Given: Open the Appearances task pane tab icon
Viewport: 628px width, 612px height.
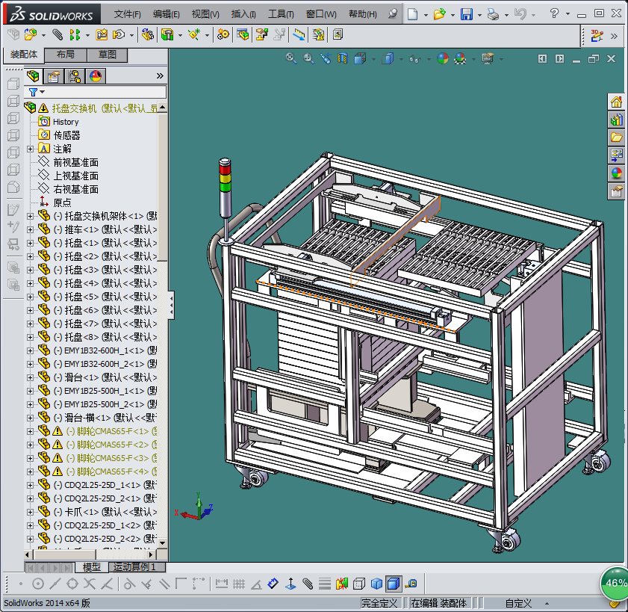Looking at the screenshot, I should [x=616, y=173].
